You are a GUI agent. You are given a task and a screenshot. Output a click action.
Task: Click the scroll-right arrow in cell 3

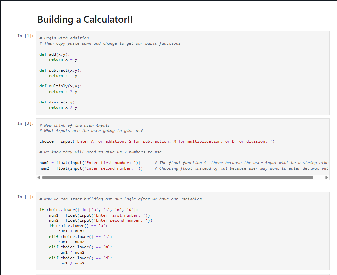[x=327, y=177]
